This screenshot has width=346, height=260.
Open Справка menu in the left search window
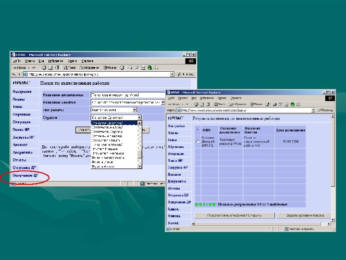[x=87, y=61]
